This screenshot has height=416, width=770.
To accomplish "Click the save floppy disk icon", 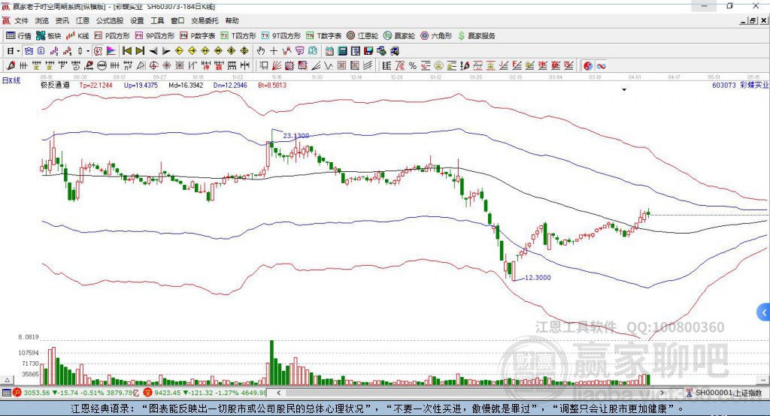I will [368, 51].
